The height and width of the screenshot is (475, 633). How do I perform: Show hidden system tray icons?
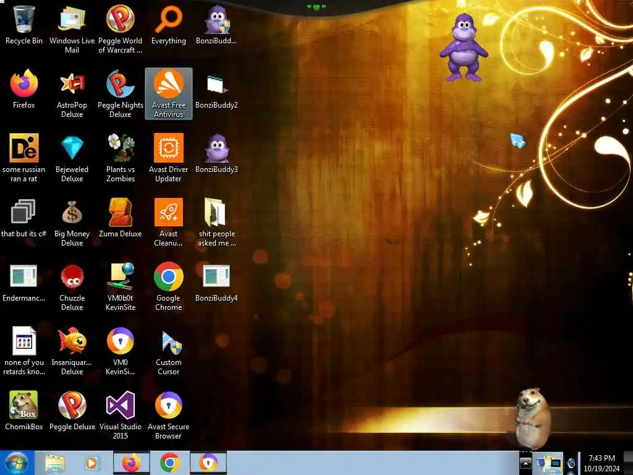click(525, 463)
